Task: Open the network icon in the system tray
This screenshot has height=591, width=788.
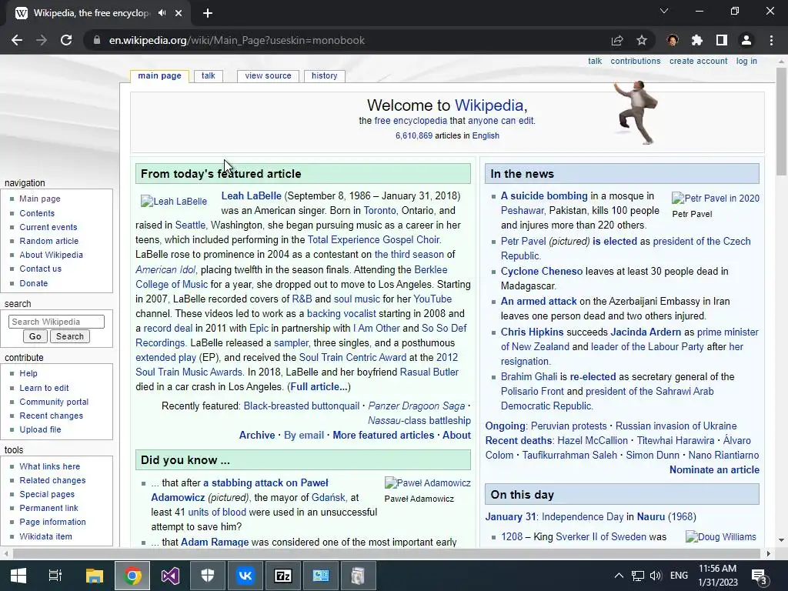Action: [x=638, y=576]
